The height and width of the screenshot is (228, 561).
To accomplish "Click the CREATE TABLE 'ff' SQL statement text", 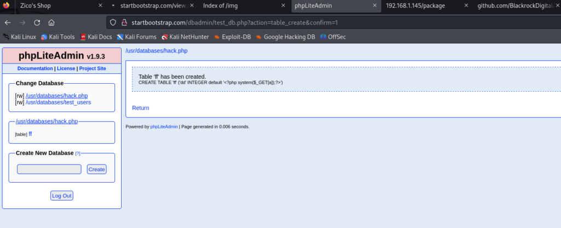I will [211, 83].
